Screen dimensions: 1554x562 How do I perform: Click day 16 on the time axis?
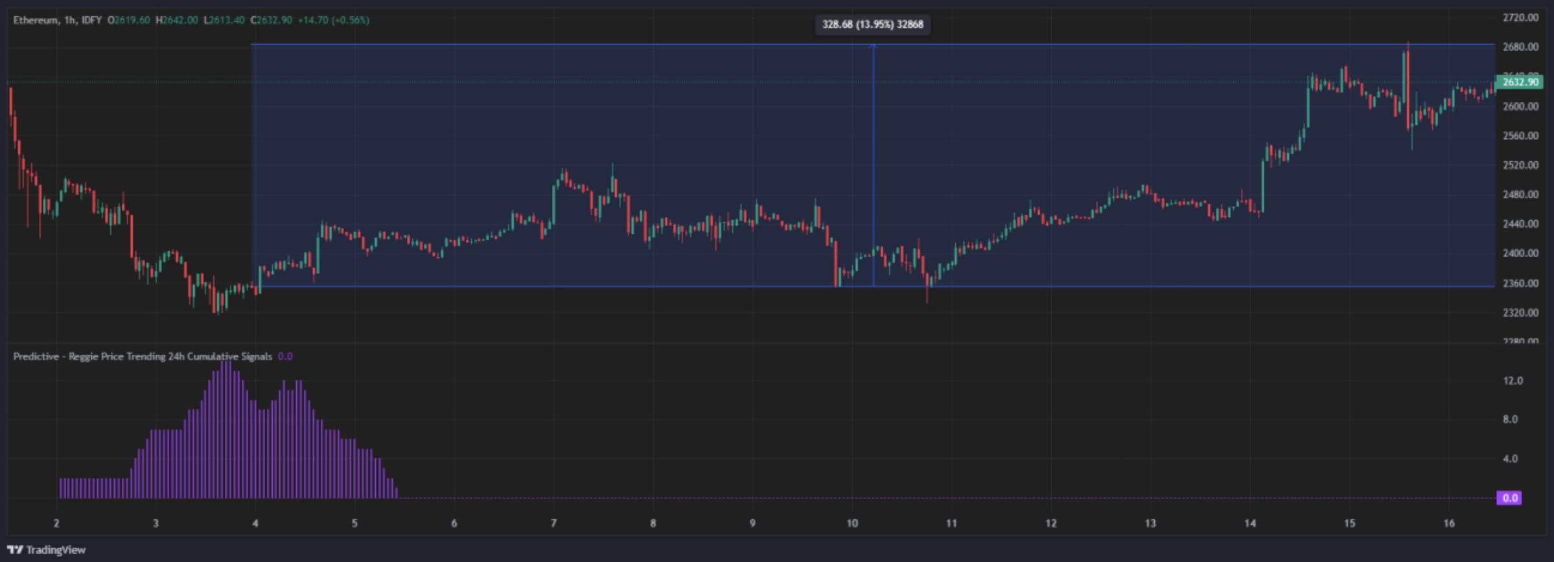pos(1449,523)
